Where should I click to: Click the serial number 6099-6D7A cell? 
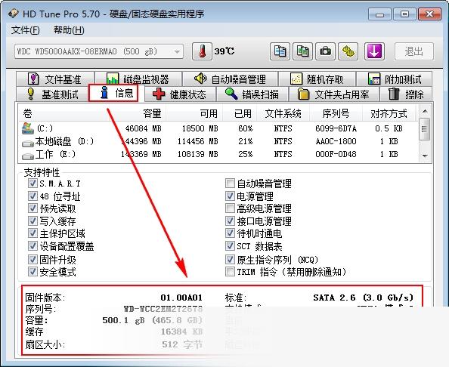(336, 128)
